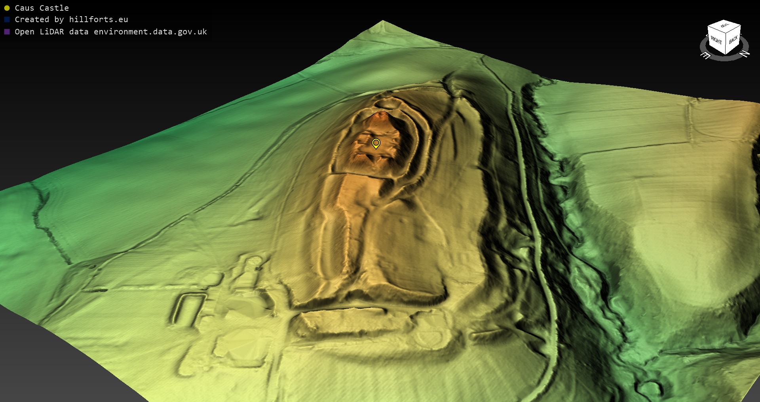The width and height of the screenshot is (760, 402).
Task: Select the yellow location pin on the castle
Action: pyautogui.click(x=376, y=143)
